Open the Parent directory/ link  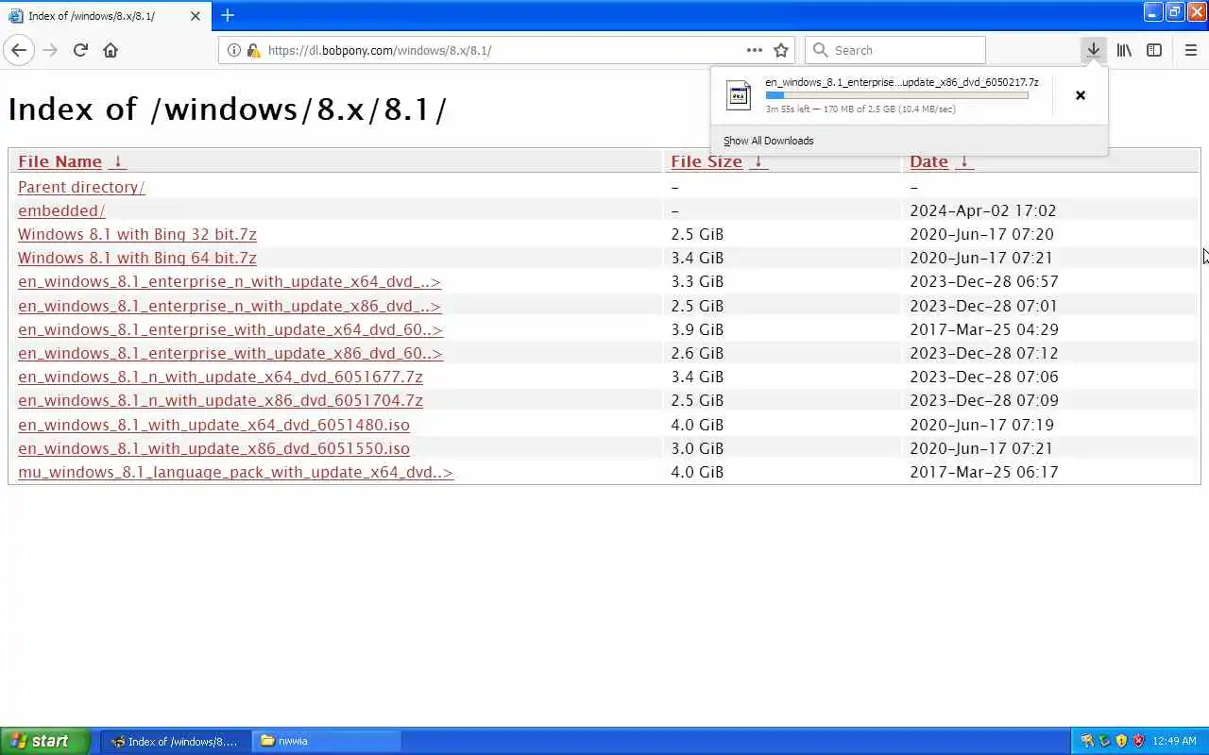(x=81, y=187)
